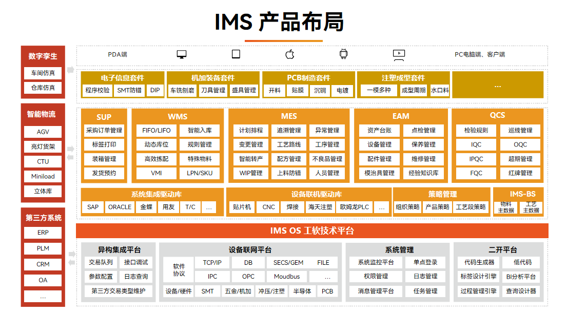Viewport: 567px width, 315px height.
Task: Select ERP in the 第三方系统 list
Action: tap(43, 233)
